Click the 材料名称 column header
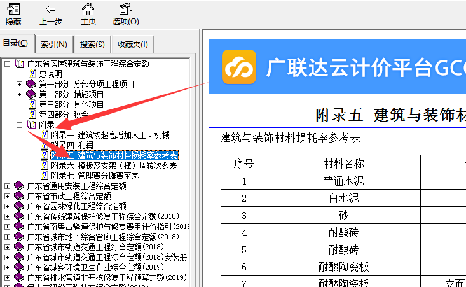Viewport: 466px width, 287px height. pyautogui.click(x=344, y=164)
